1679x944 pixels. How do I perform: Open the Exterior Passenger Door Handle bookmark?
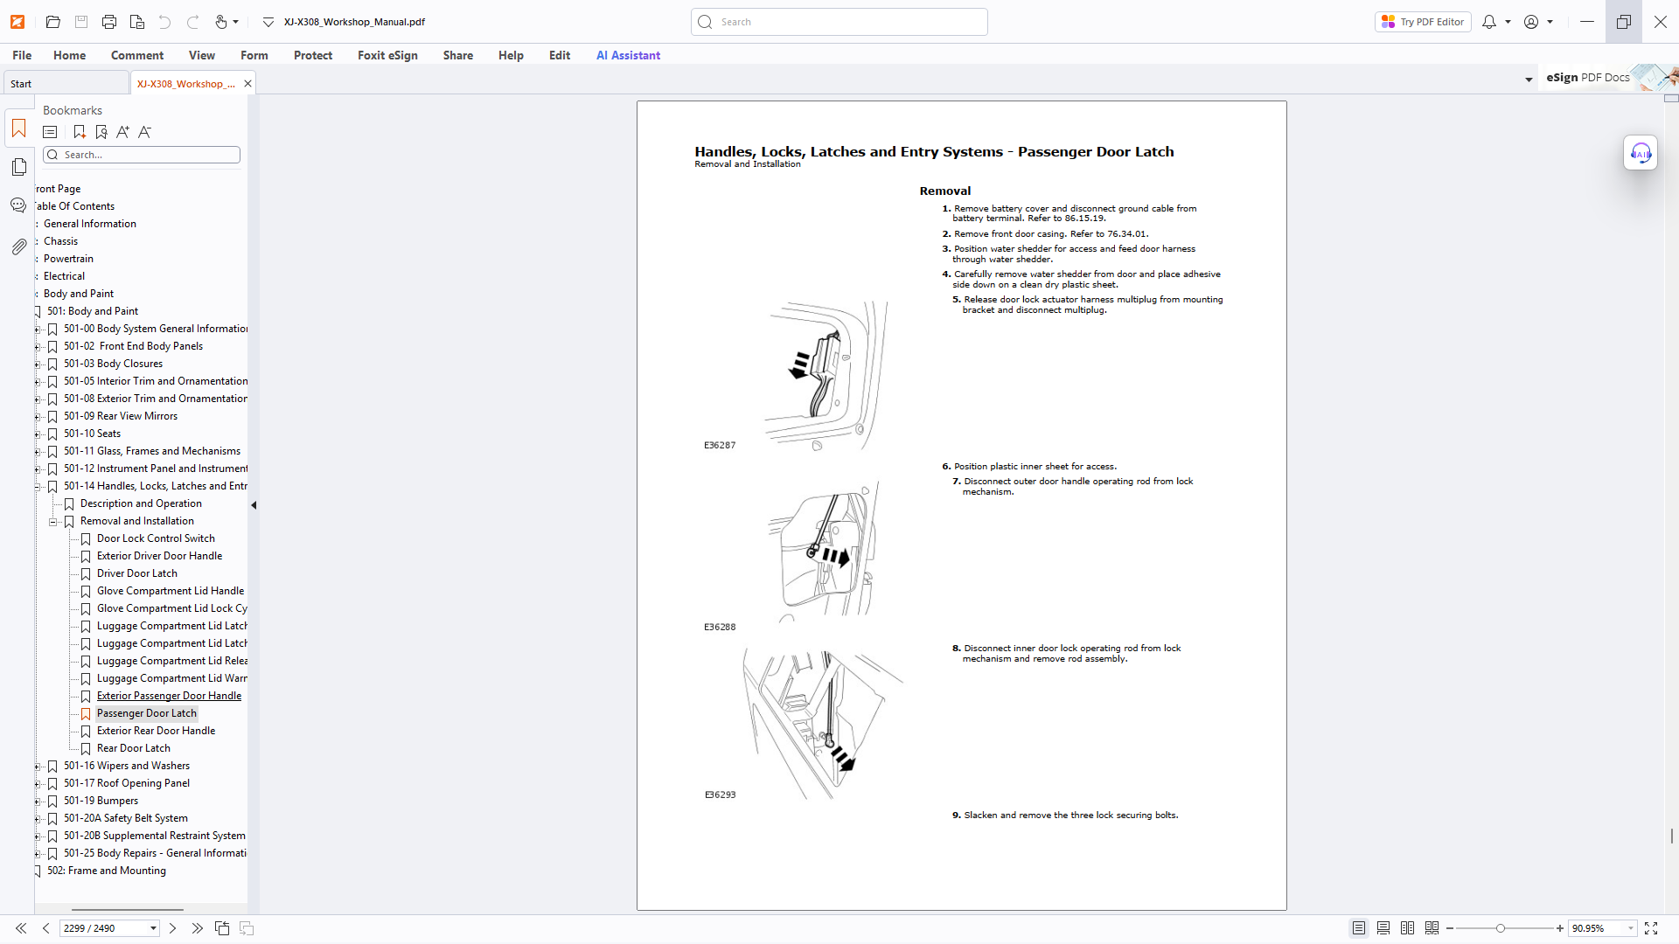pyautogui.click(x=169, y=696)
